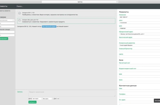Click the Генеральный директор input field

tap(139, 45)
